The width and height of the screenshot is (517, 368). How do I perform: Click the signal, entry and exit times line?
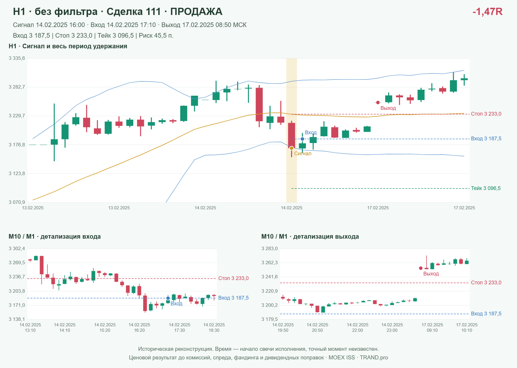click(x=130, y=25)
